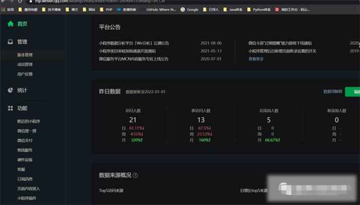This screenshot has width=360, height=205.
Task: Click the red G 我的工作台 bookmark icon
Action: [x=277, y=9]
